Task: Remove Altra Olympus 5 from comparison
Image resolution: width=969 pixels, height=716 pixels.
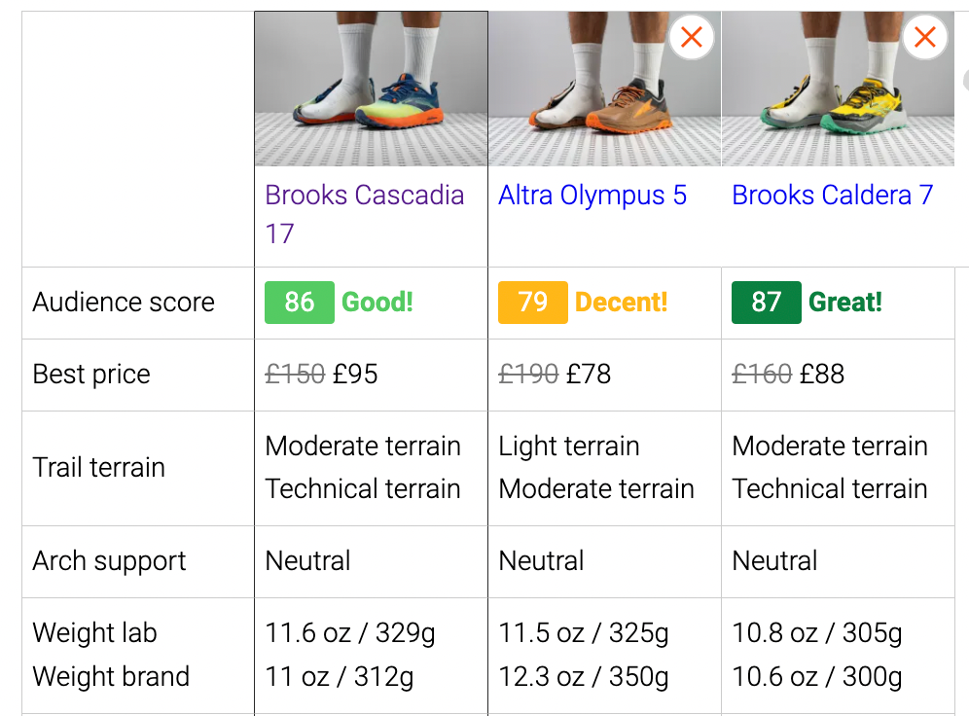Action: pyautogui.click(x=692, y=38)
